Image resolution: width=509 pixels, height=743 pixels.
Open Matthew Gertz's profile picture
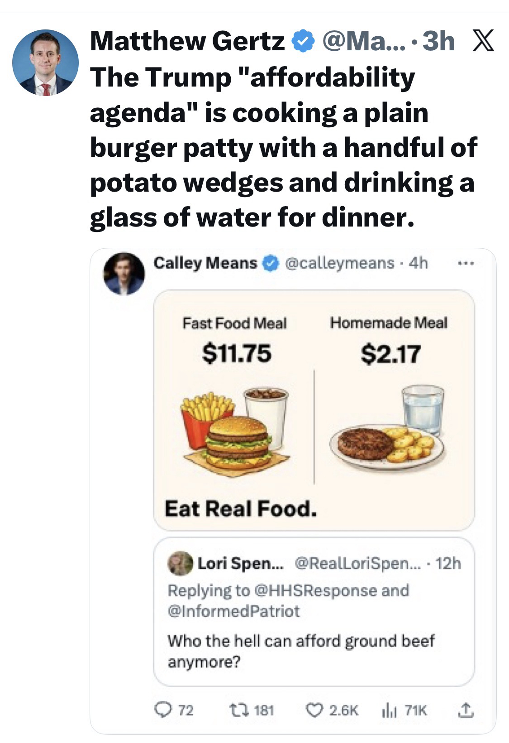[x=45, y=63]
